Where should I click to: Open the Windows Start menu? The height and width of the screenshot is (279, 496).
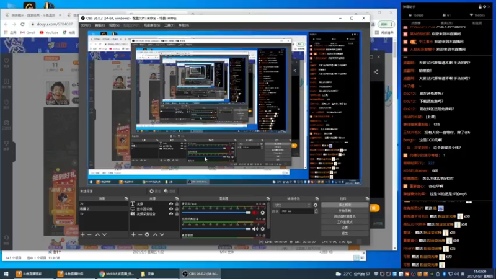point(6,273)
